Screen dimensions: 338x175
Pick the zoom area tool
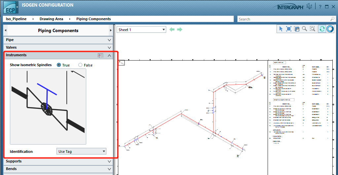[312, 29]
